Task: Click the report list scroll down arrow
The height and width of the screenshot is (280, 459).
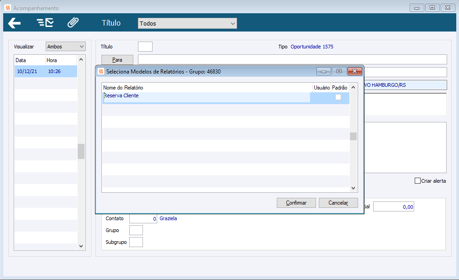Action: [353, 188]
